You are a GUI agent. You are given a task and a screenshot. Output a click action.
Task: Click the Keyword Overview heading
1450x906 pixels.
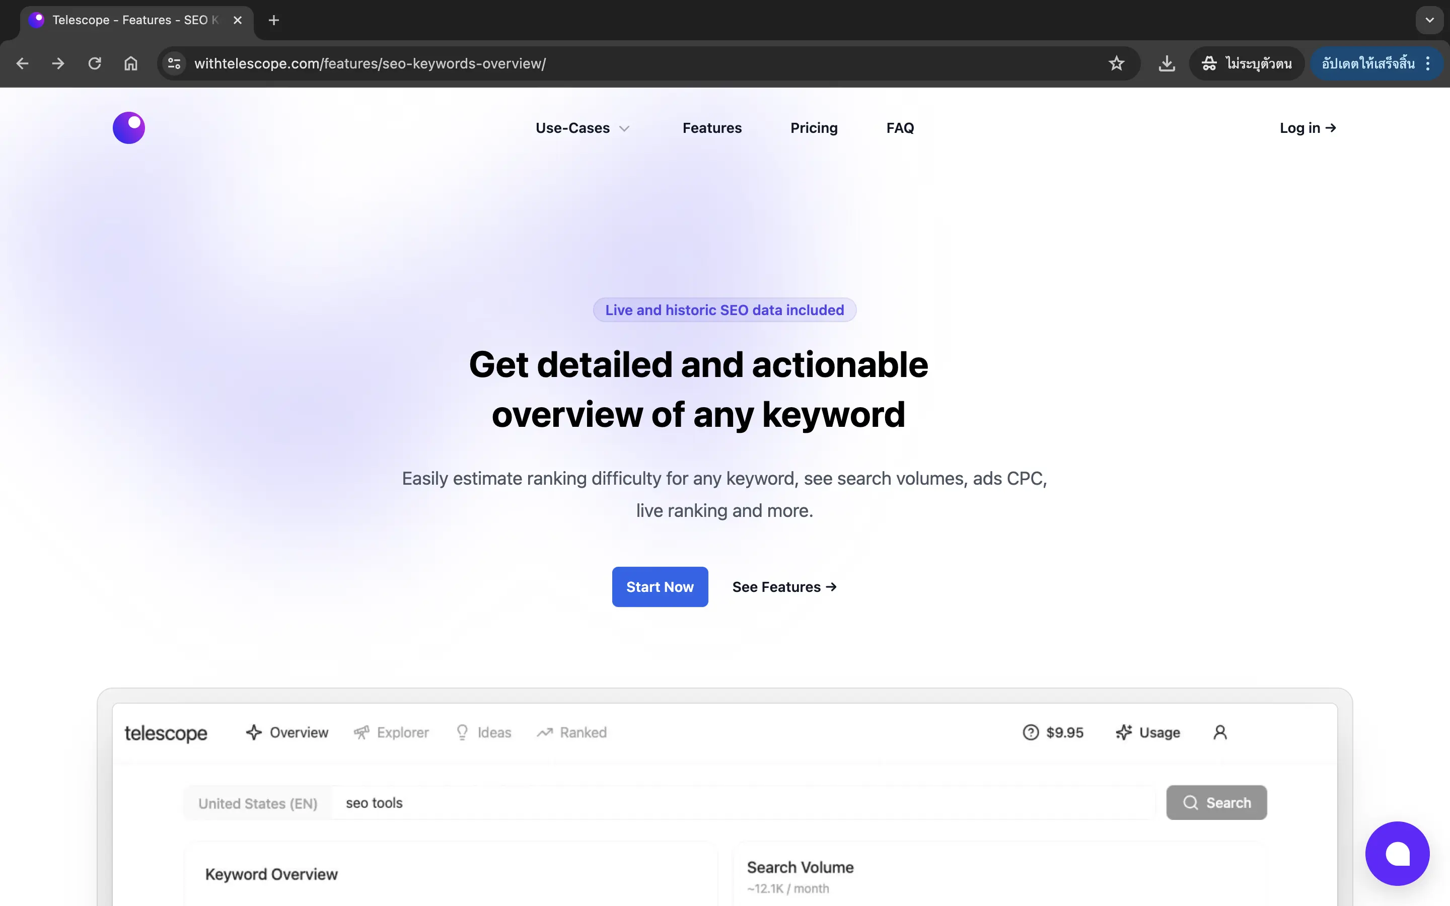(x=271, y=874)
